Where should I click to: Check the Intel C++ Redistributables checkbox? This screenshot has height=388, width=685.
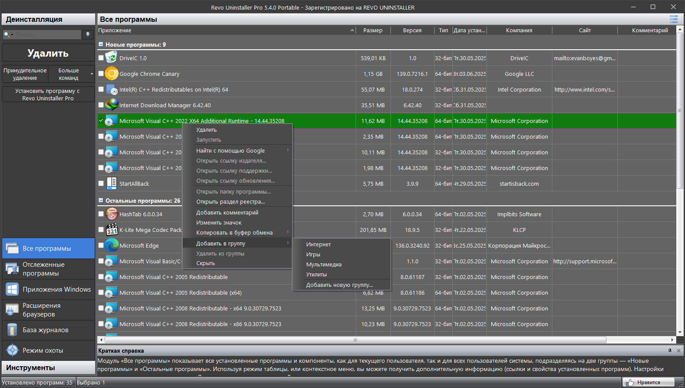[101, 89]
